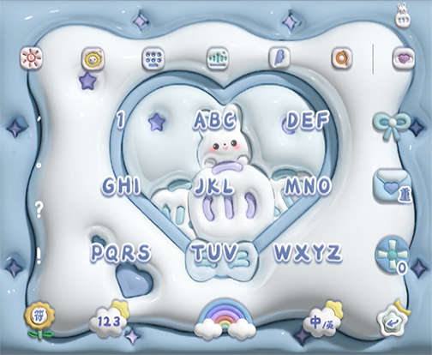Tap the MNO key

coord(308,186)
